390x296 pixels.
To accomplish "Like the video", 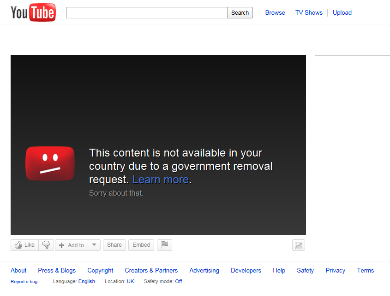I will coord(24,245).
